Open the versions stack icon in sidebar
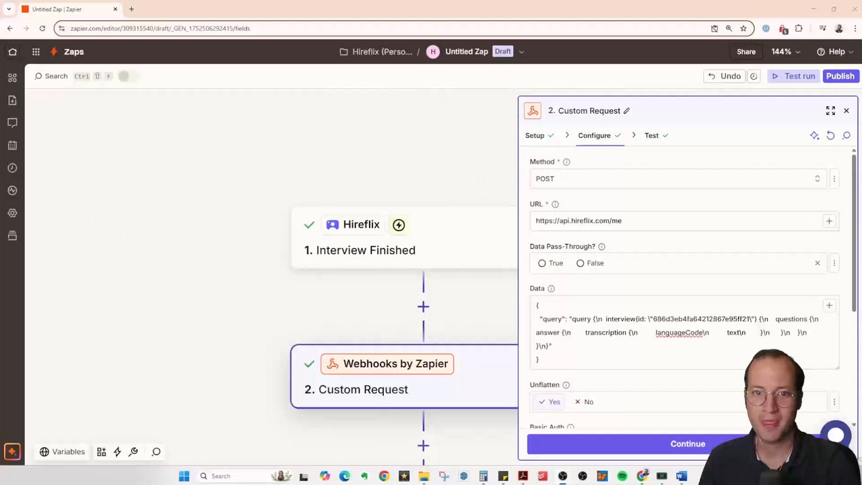862x485 pixels. pos(12,236)
